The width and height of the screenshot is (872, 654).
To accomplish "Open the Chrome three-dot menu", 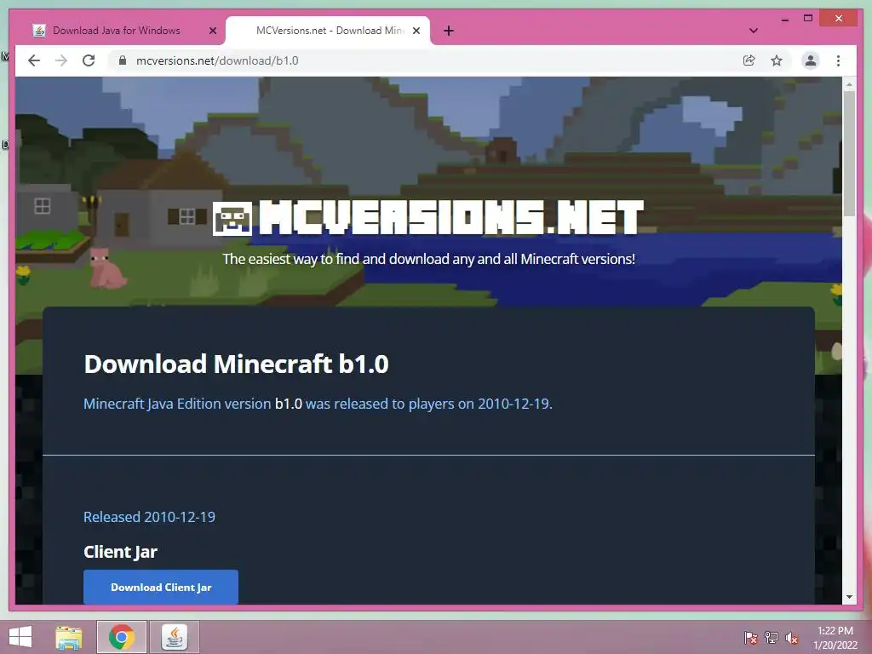I will 838,60.
